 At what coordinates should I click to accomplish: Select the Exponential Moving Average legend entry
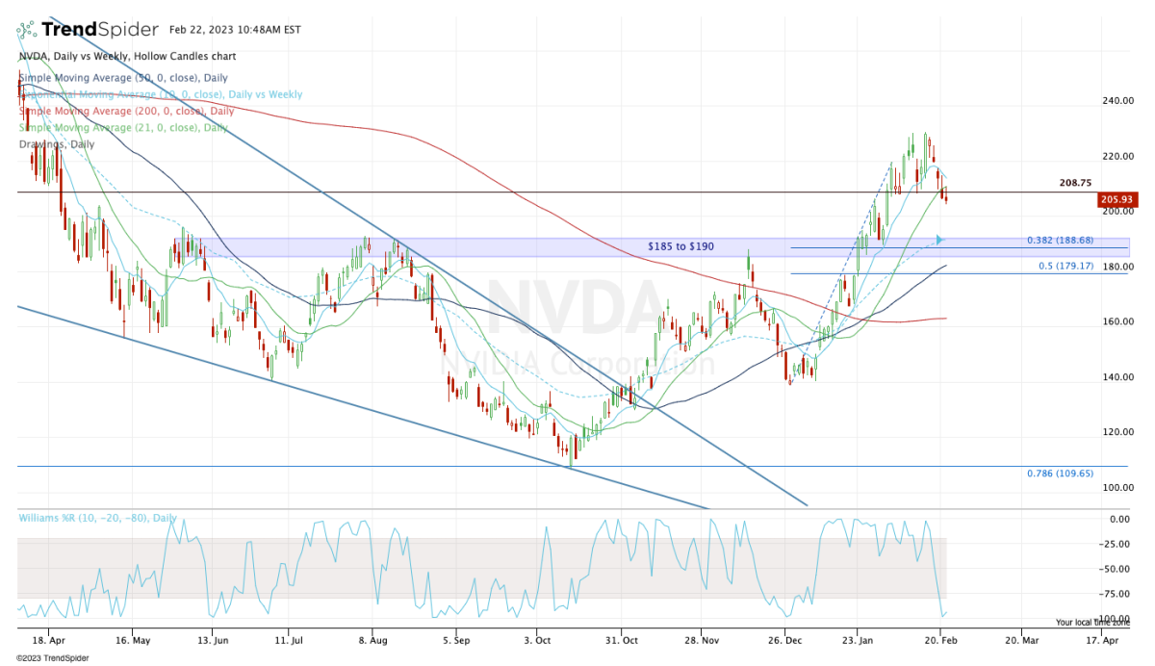tap(160, 94)
